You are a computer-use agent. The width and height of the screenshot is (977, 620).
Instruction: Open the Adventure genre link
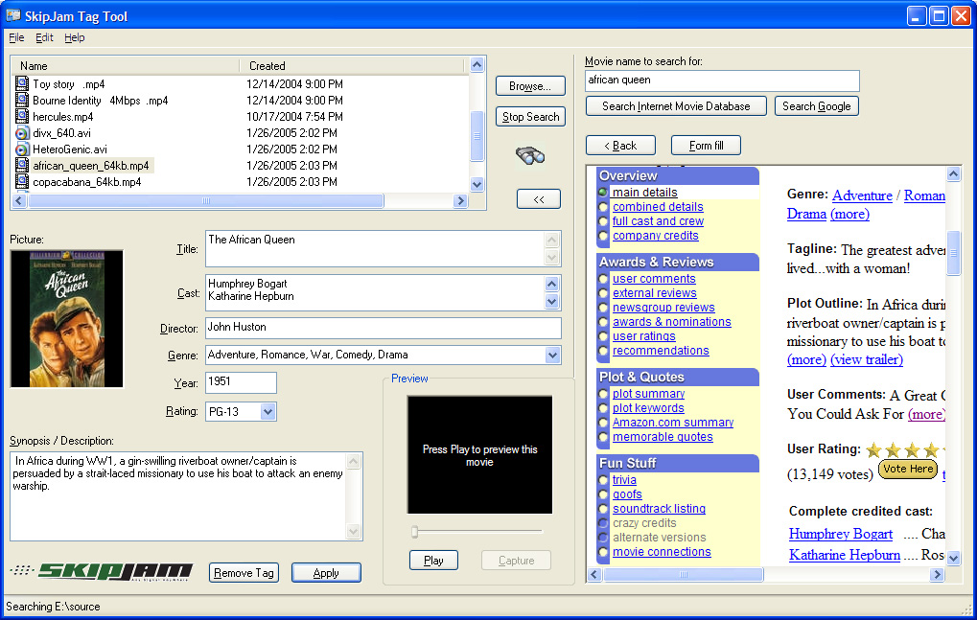coord(862,195)
